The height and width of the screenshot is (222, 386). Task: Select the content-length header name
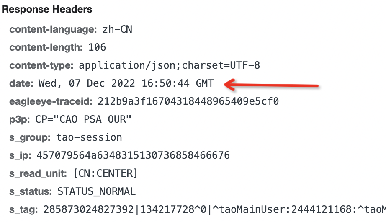pyautogui.click(x=46, y=47)
